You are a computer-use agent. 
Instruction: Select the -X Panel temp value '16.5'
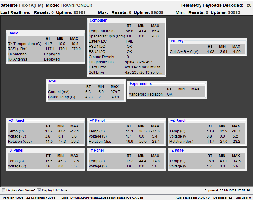coord(49,161)
